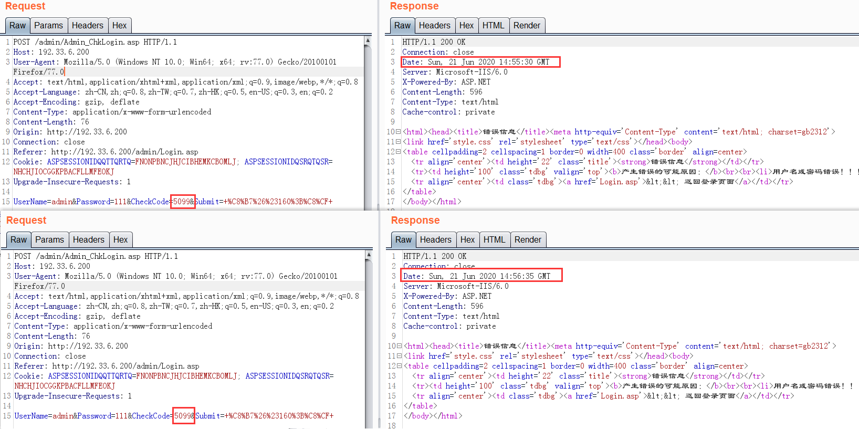Collapse line 11 link fold in bottom Response
The height and width of the screenshot is (429, 859).
399,357
